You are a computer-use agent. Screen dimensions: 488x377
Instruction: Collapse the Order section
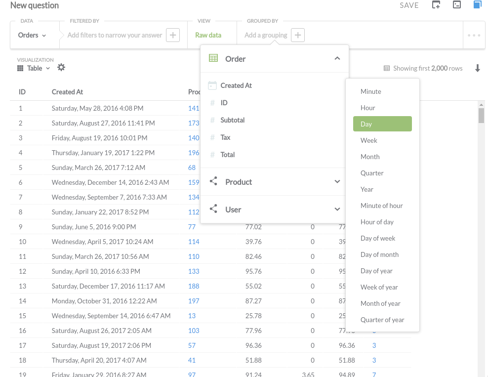(337, 59)
